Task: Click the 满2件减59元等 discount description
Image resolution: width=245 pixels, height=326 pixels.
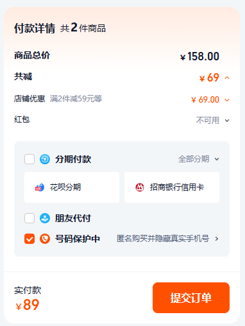Action: point(76,99)
